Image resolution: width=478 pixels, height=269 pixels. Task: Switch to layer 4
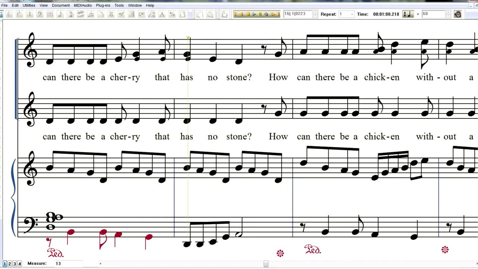(19, 264)
